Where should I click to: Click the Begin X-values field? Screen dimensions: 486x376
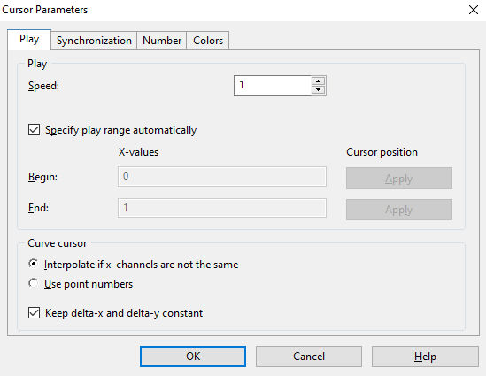pyautogui.click(x=222, y=177)
